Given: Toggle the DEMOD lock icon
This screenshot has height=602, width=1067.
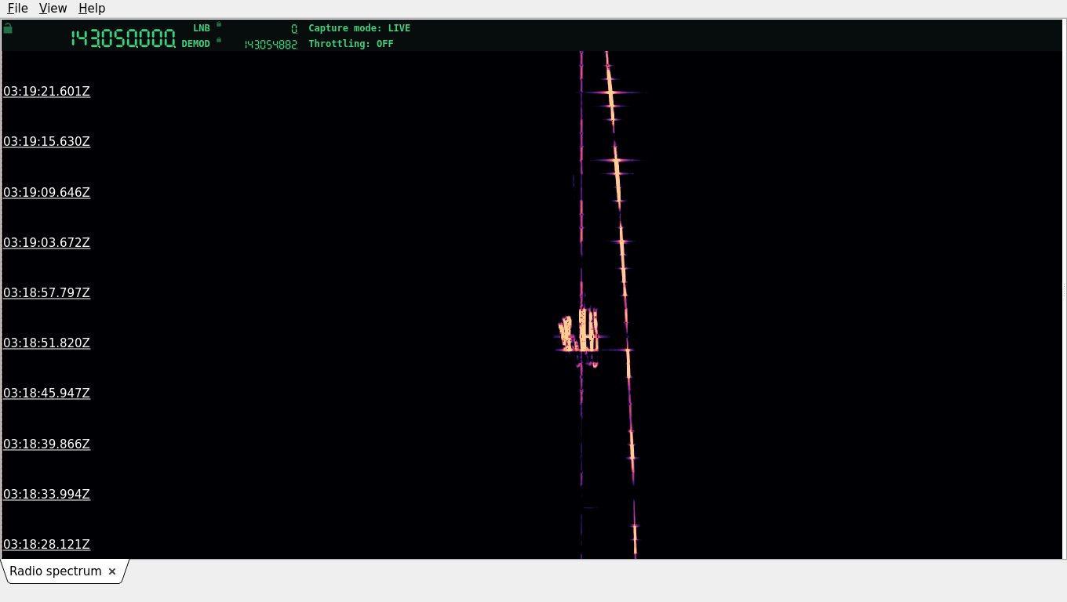Looking at the screenshot, I should [219, 40].
